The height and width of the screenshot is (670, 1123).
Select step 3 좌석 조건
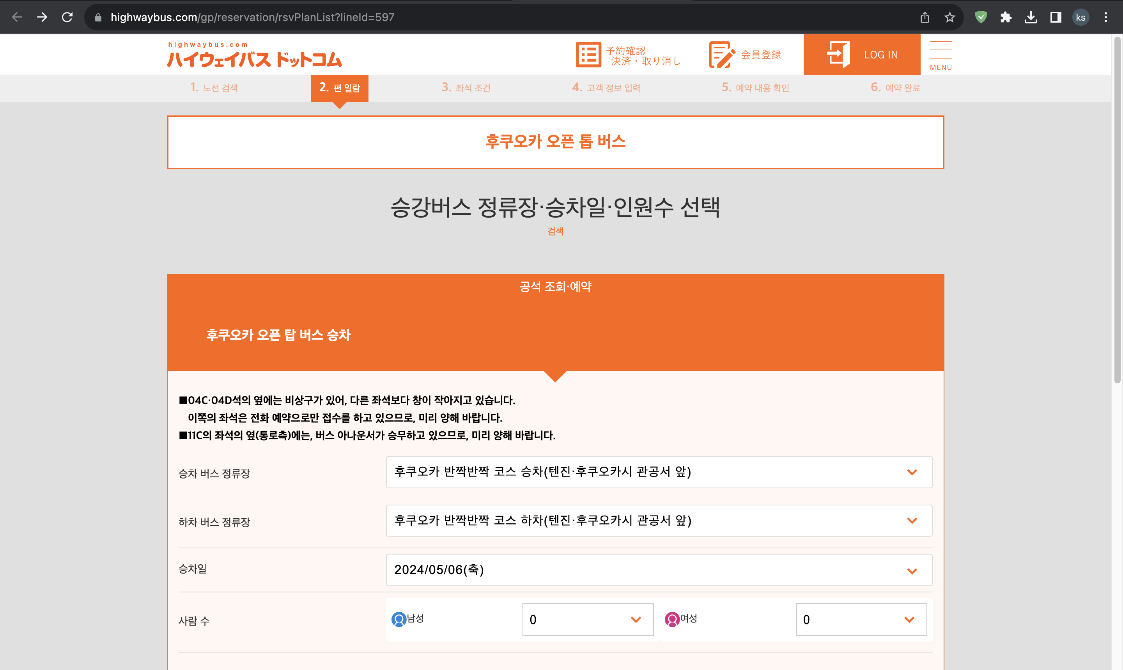466,87
